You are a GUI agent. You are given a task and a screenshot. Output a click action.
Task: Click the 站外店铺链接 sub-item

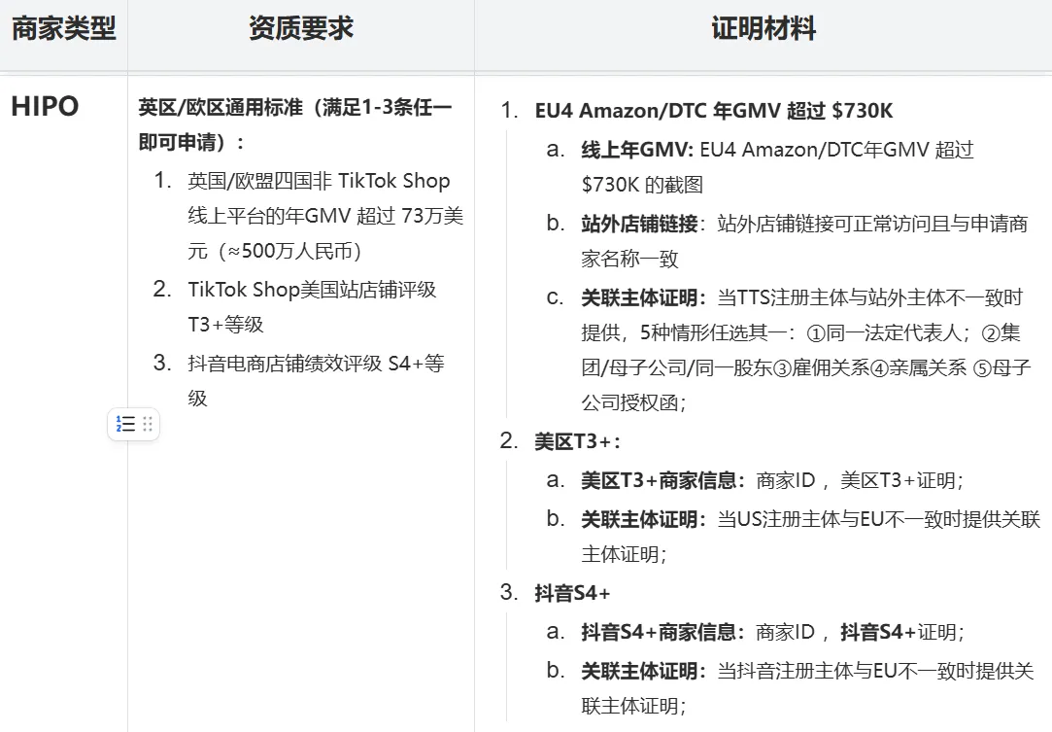pyautogui.click(x=804, y=240)
